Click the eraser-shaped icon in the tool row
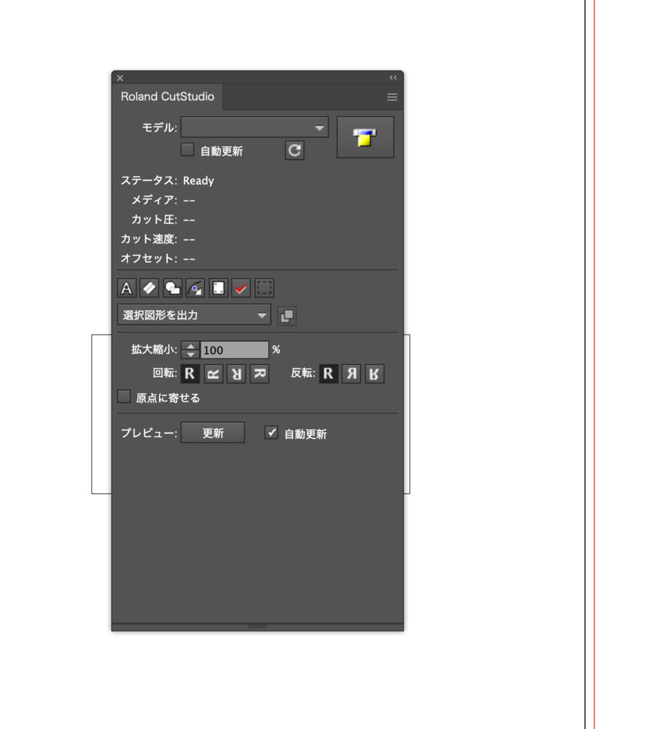Viewport: 647px width, 729px height. pos(150,288)
